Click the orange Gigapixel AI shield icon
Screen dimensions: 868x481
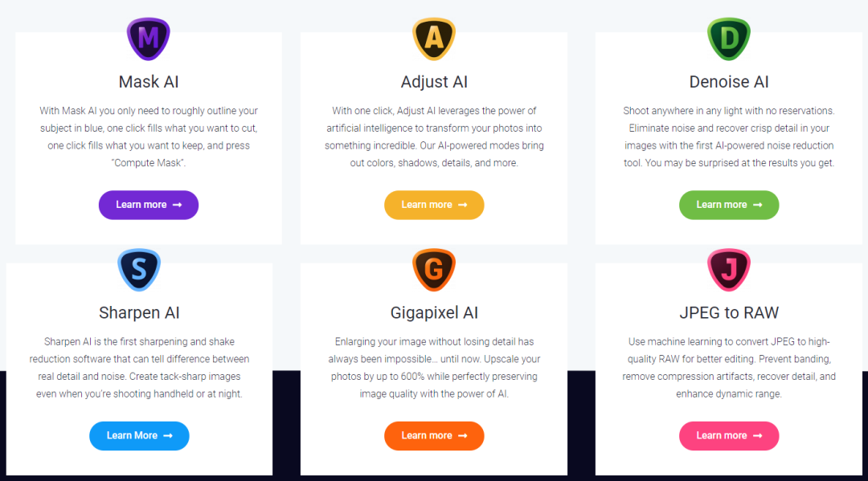coord(434,270)
